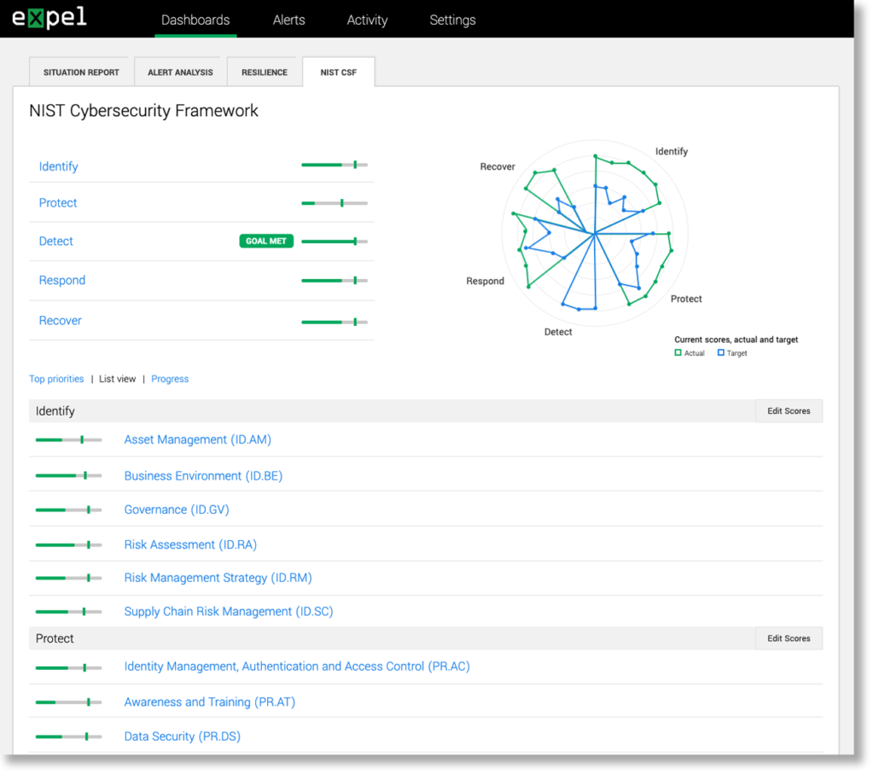Click the GOAL MET badge beside Detect

click(265, 241)
